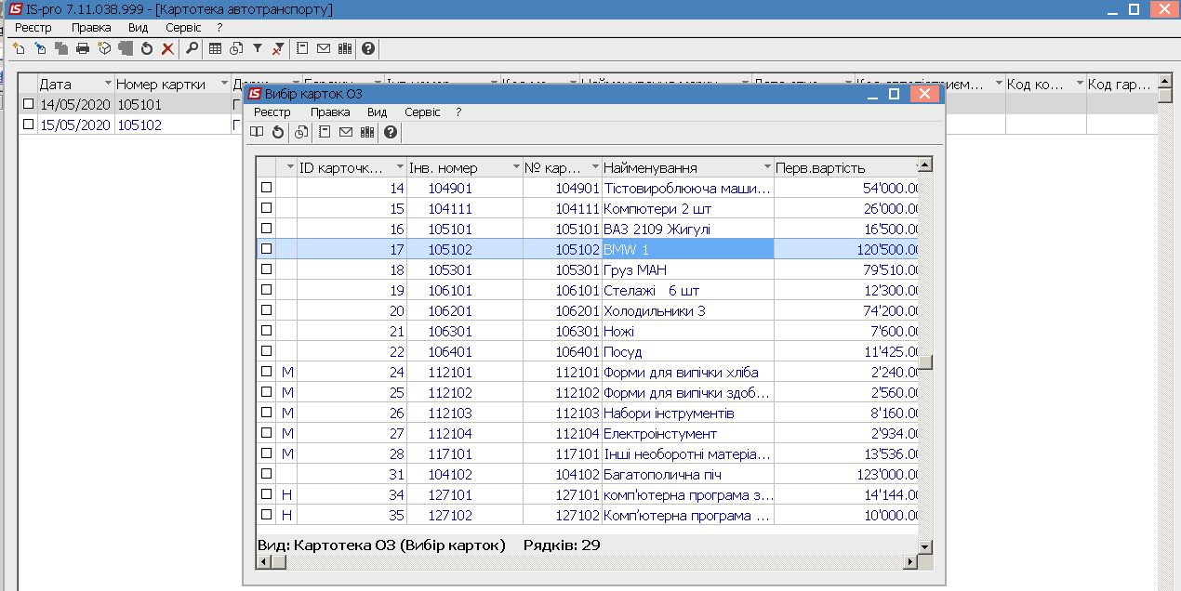Click the vertical scrollbar thumb in dialog list

tap(925, 362)
